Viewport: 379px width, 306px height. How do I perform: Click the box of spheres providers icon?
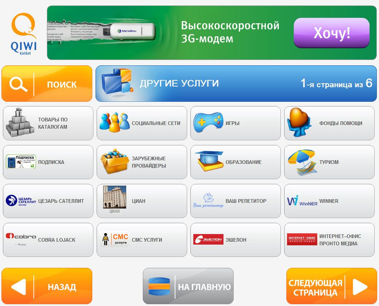click(x=114, y=161)
